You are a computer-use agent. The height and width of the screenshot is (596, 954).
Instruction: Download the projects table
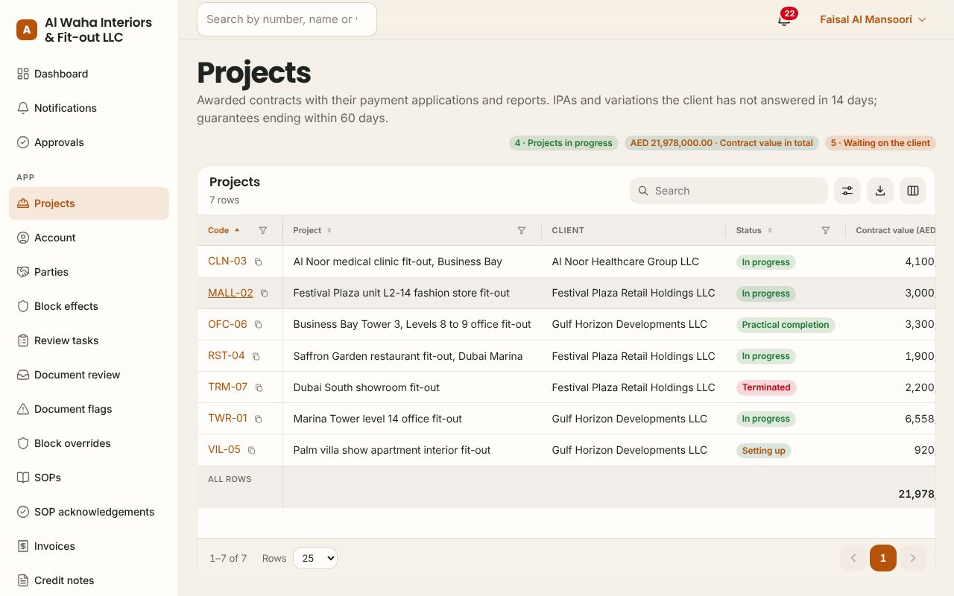tap(880, 191)
